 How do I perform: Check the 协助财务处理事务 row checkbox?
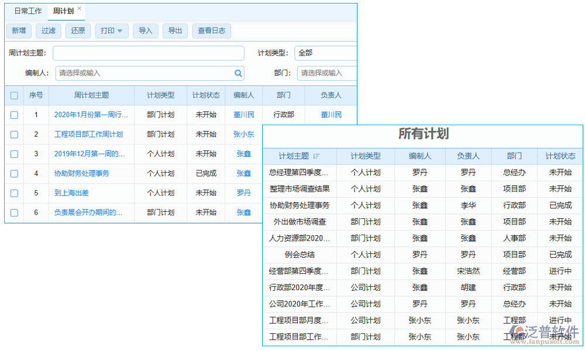coord(13,173)
